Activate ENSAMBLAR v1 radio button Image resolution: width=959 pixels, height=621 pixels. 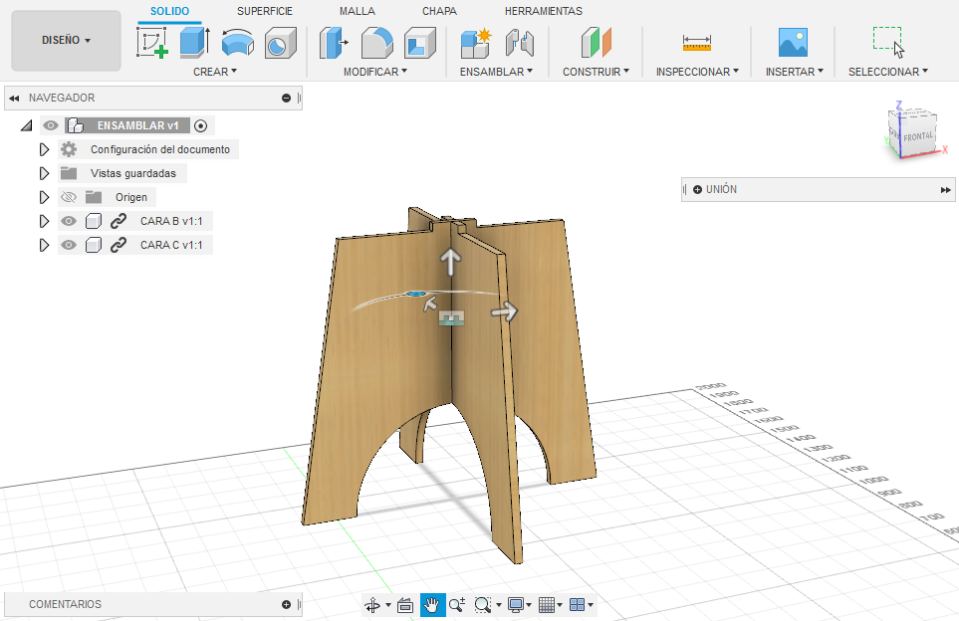coord(200,126)
